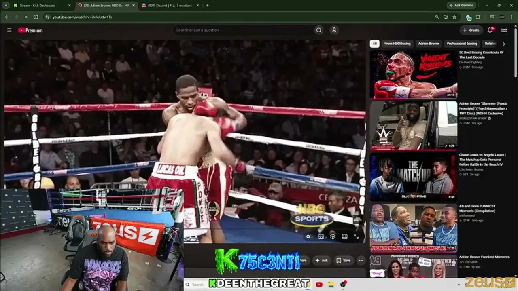Open YouTube app icon in taskbar
The height and width of the screenshot is (291, 518).
tap(319, 285)
